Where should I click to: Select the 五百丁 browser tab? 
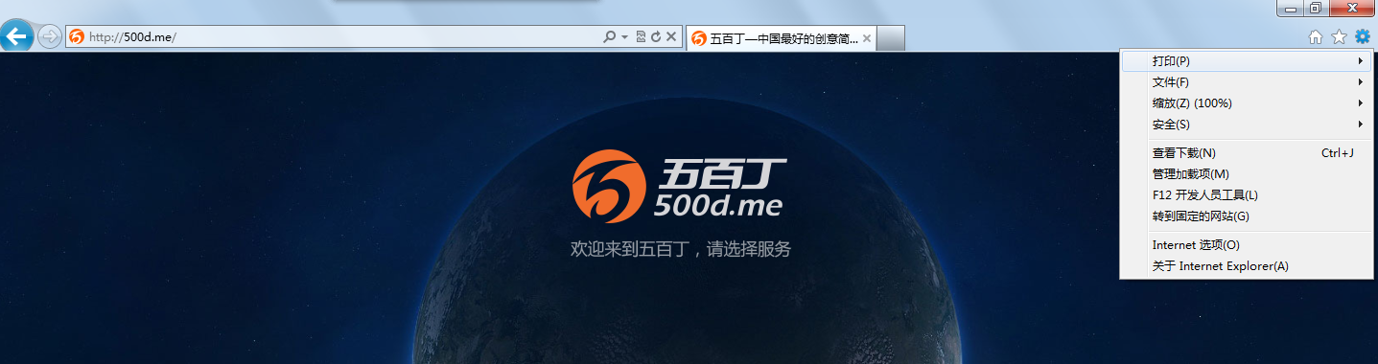pos(782,38)
